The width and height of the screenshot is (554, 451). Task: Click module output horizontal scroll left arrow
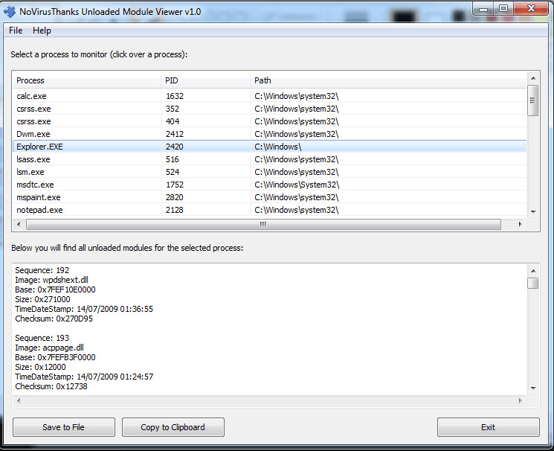coord(19,401)
